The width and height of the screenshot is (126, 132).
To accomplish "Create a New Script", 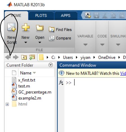I will [x=12, y=33].
